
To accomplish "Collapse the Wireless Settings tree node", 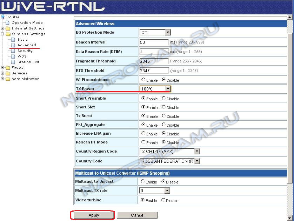I will click(3, 34).
